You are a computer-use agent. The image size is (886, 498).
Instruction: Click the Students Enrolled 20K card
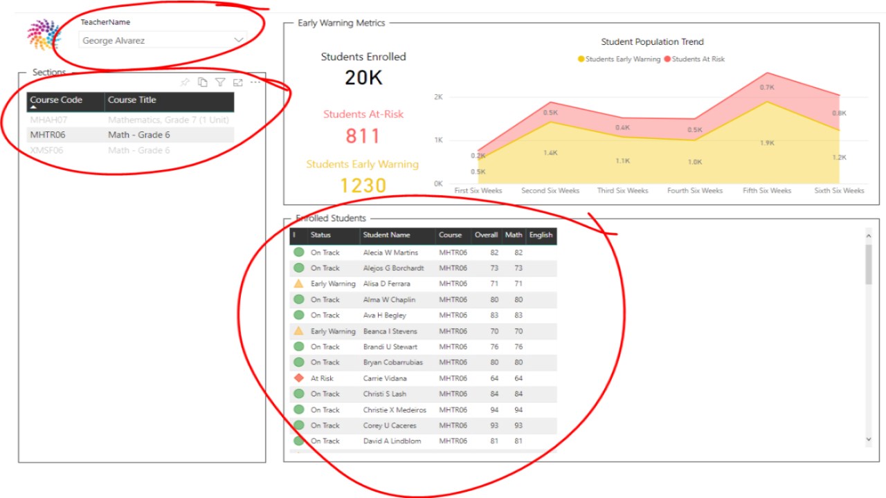click(x=363, y=68)
